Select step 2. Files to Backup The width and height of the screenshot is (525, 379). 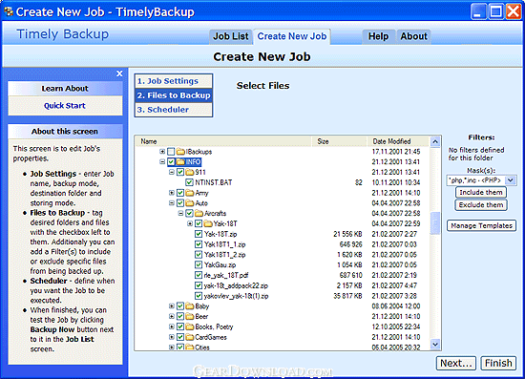click(x=174, y=95)
